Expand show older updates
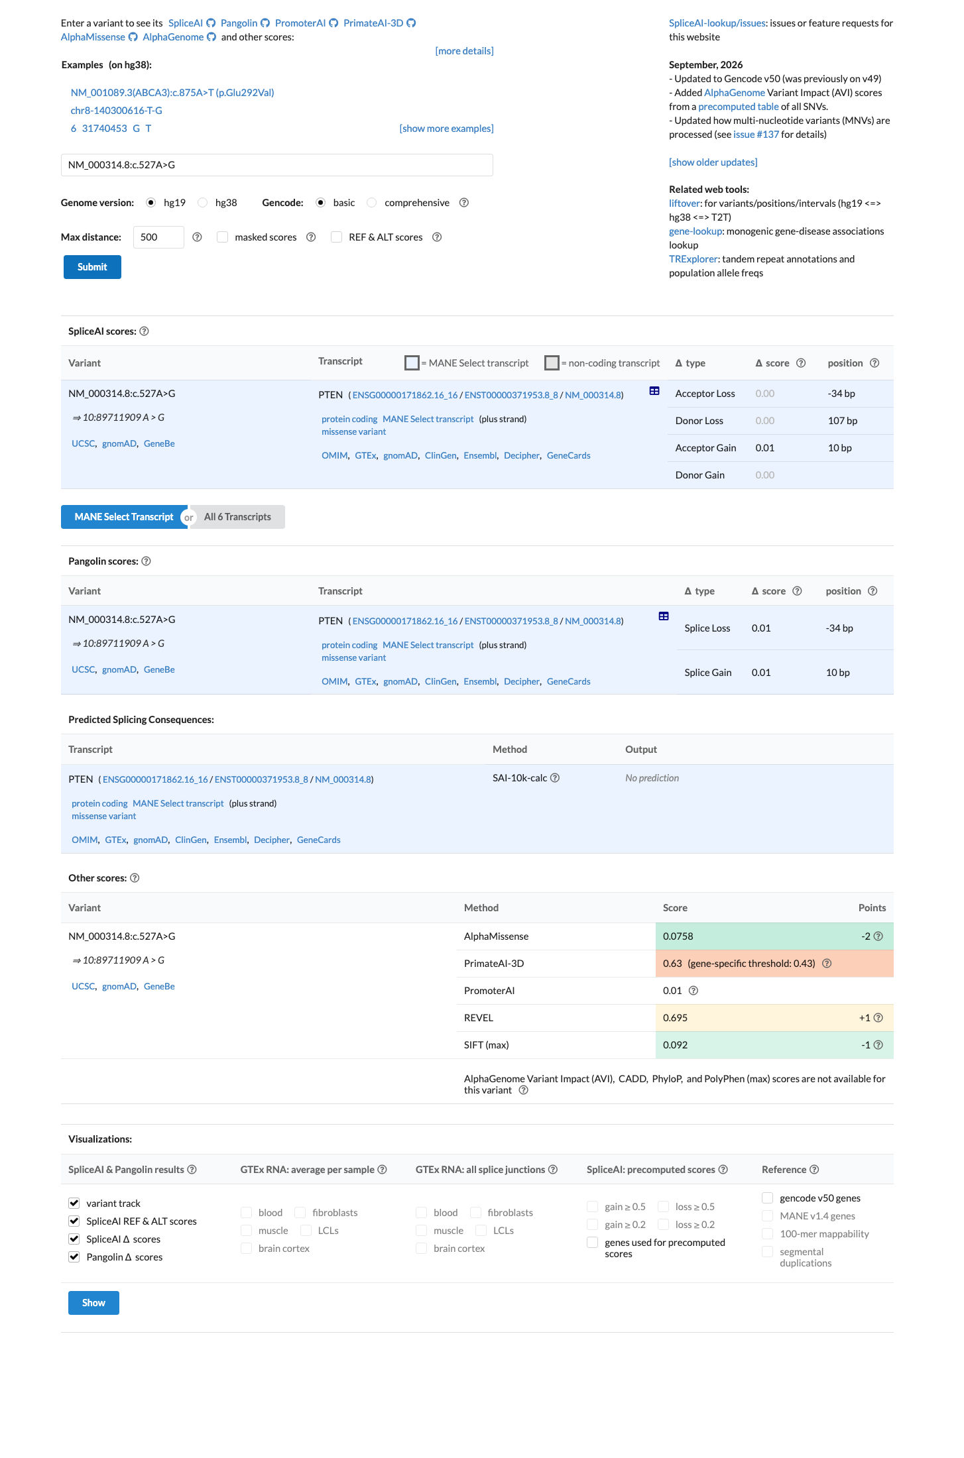964x1458 pixels. tap(713, 162)
